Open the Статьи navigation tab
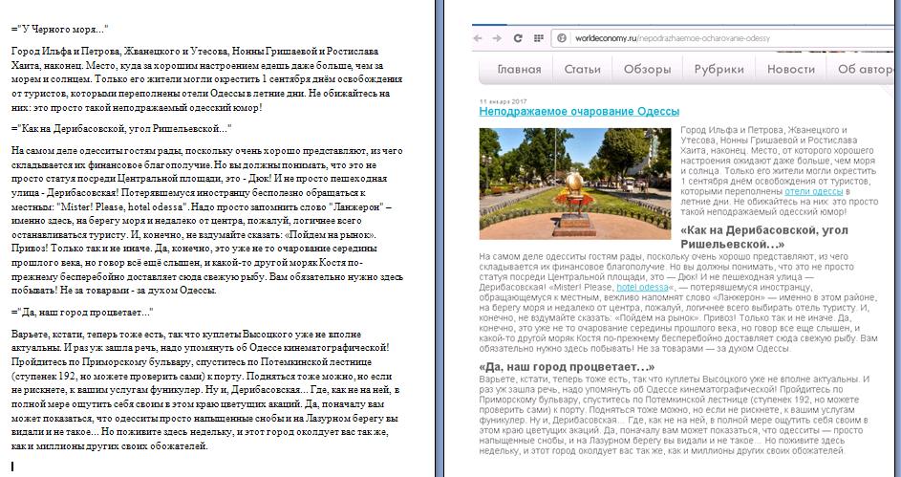The image size is (901, 477). point(582,70)
